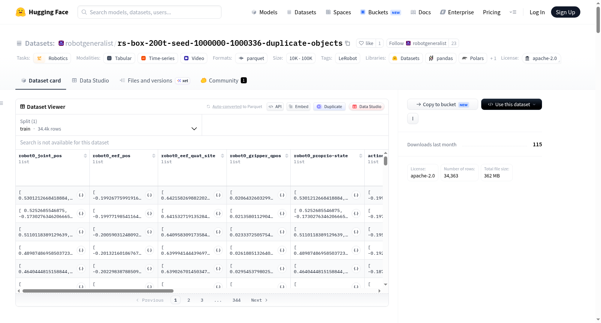Click Next page in pagination
This screenshot has width=601, height=323.
point(259,300)
